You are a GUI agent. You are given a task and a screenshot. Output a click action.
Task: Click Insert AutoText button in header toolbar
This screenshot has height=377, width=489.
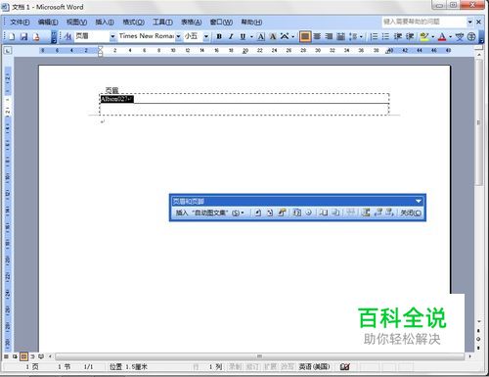(210, 212)
